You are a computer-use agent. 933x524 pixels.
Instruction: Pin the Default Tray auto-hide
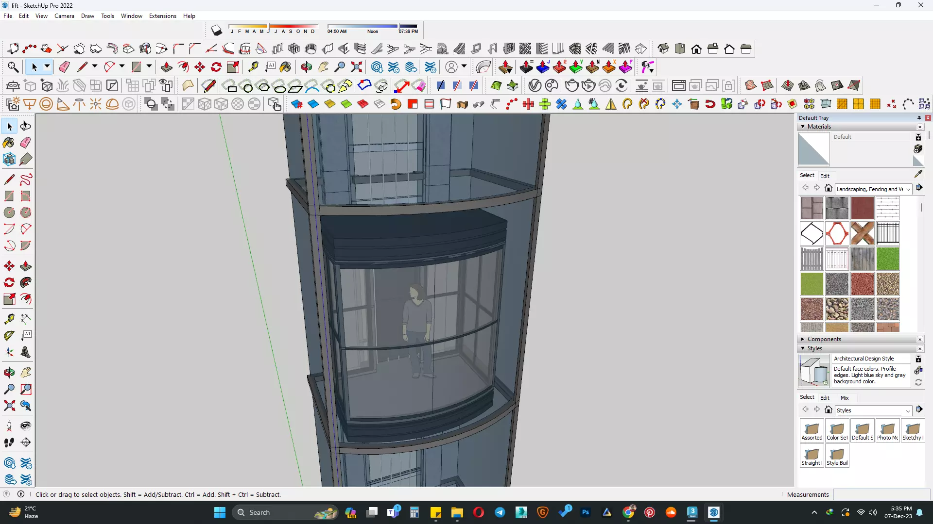(x=919, y=118)
